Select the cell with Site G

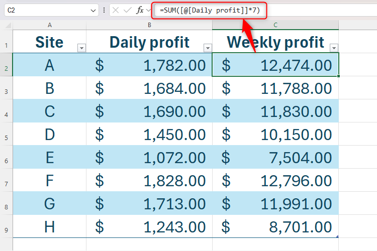pyautogui.click(x=50, y=203)
